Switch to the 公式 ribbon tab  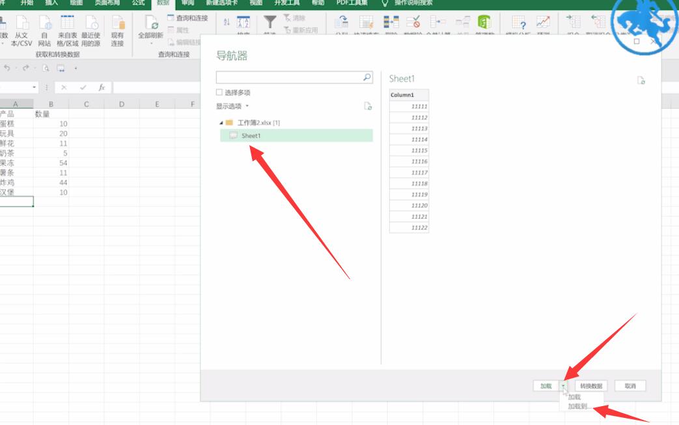click(139, 3)
